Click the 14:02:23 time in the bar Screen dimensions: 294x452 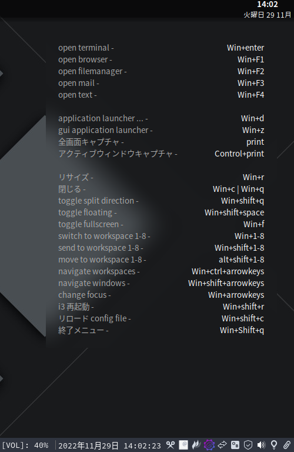point(142,446)
